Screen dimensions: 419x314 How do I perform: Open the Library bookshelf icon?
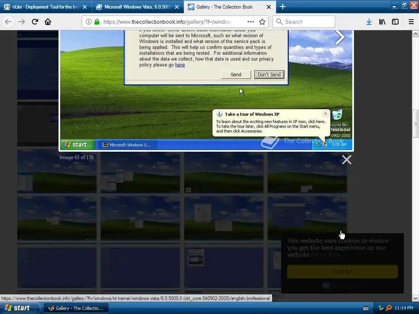pos(382,22)
